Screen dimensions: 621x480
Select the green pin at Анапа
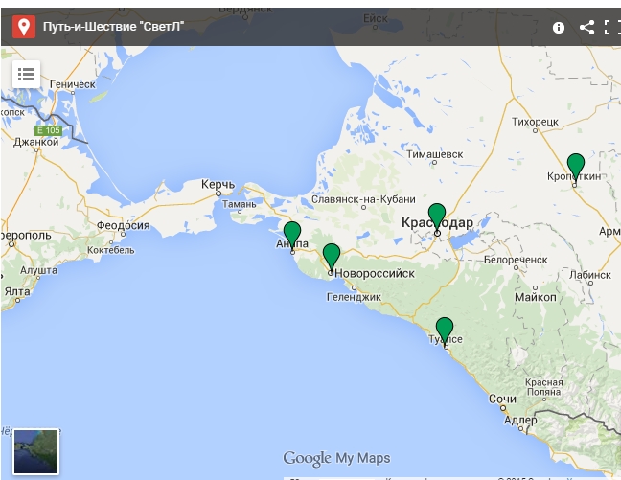tap(292, 235)
